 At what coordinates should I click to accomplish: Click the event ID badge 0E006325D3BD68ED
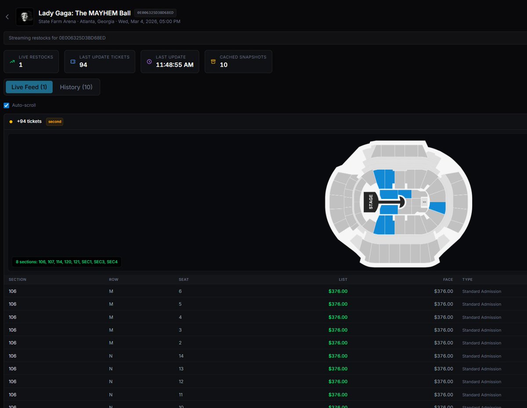155,13
